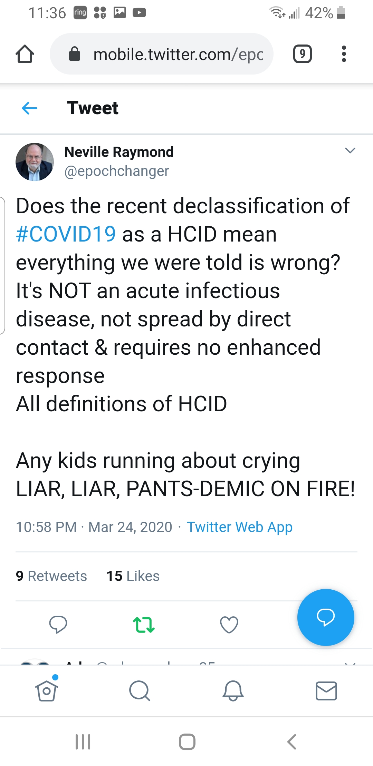This screenshot has width=373, height=766.
Task: Open the Twitter Web App link
Action: [240, 527]
